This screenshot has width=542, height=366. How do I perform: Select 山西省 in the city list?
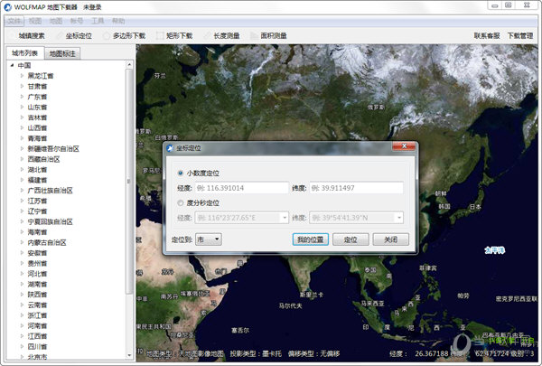pos(37,127)
